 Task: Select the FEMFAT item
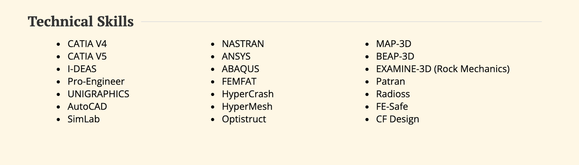point(239,82)
